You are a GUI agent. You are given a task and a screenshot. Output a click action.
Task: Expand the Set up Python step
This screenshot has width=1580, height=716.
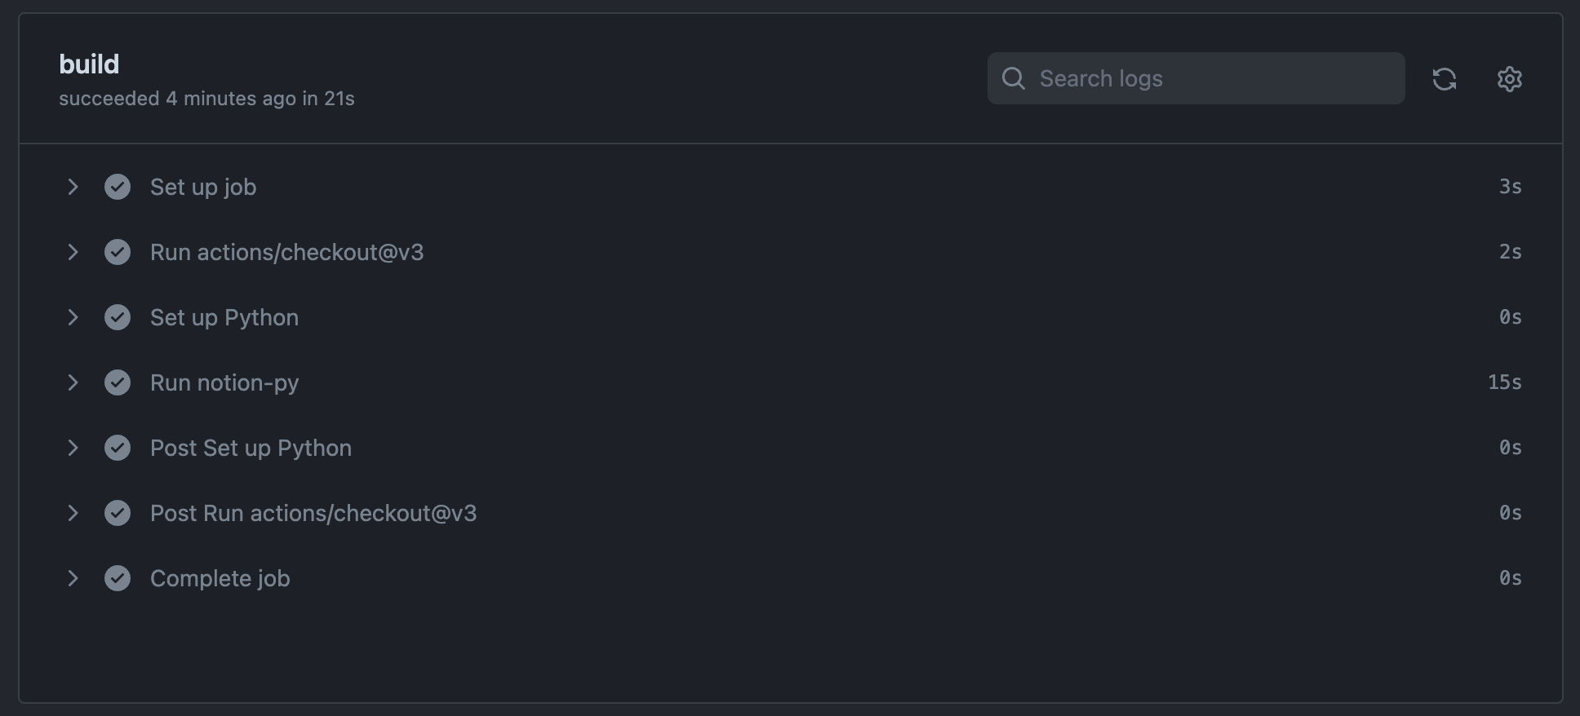[x=73, y=317]
